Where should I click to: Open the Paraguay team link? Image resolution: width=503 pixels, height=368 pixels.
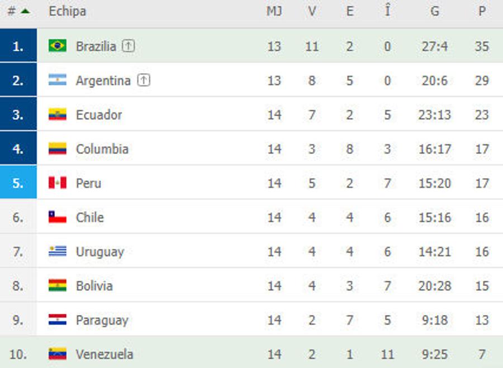point(102,320)
